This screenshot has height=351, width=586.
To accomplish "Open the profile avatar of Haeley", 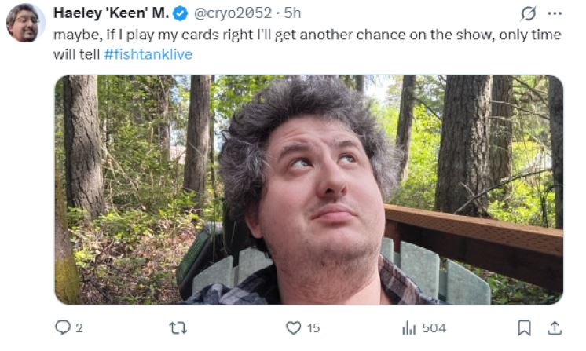I will click(x=24, y=23).
